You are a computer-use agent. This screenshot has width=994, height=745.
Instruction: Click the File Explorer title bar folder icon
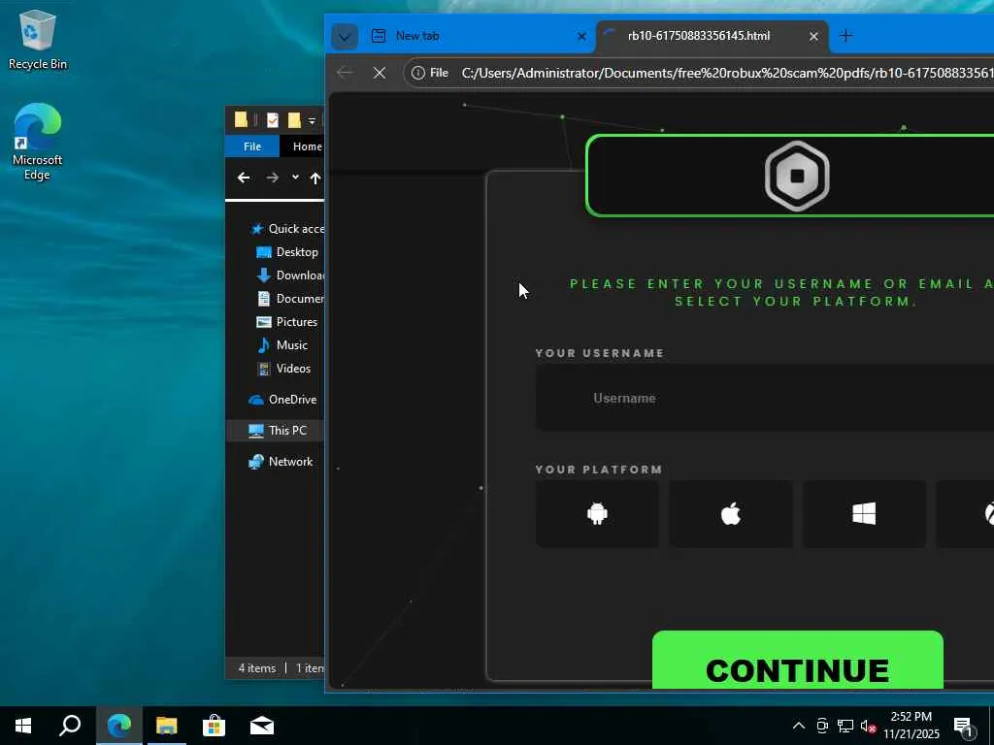click(241, 119)
